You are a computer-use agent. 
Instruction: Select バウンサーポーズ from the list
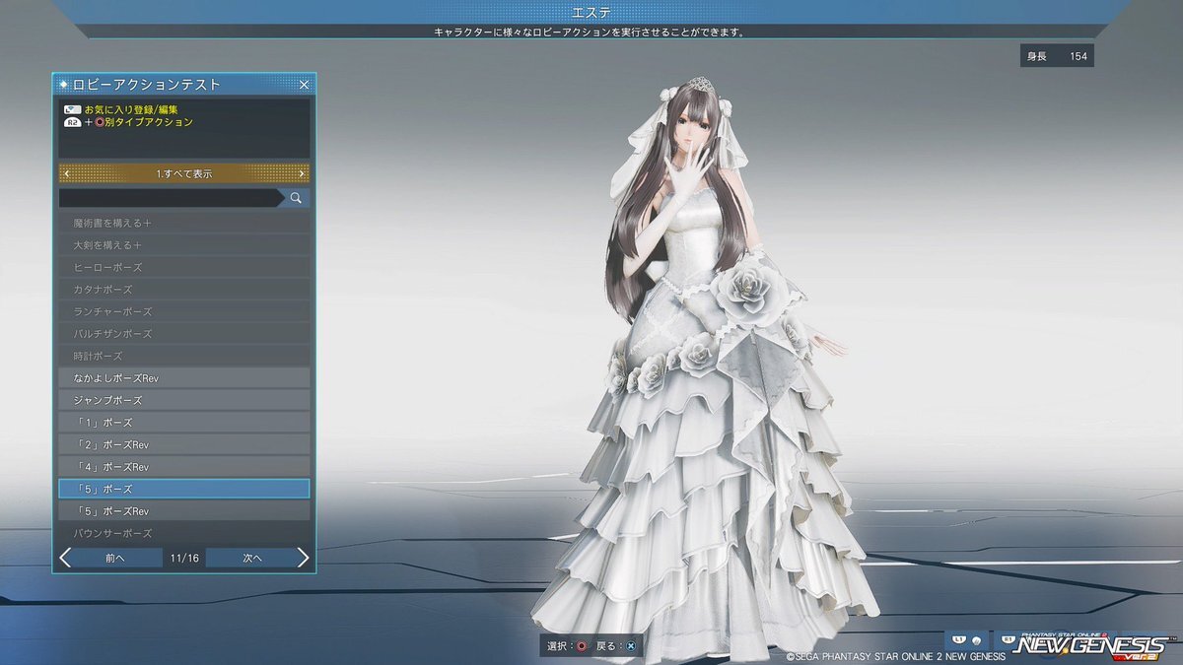[184, 533]
